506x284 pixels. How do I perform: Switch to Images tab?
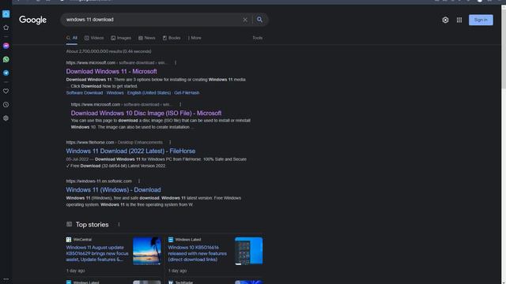[x=121, y=38]
